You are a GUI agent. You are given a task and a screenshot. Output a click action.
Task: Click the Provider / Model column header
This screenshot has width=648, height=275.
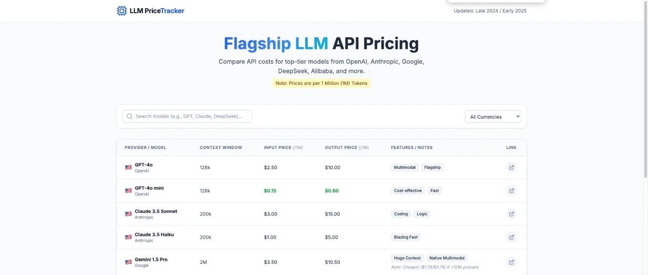[145, 148]
